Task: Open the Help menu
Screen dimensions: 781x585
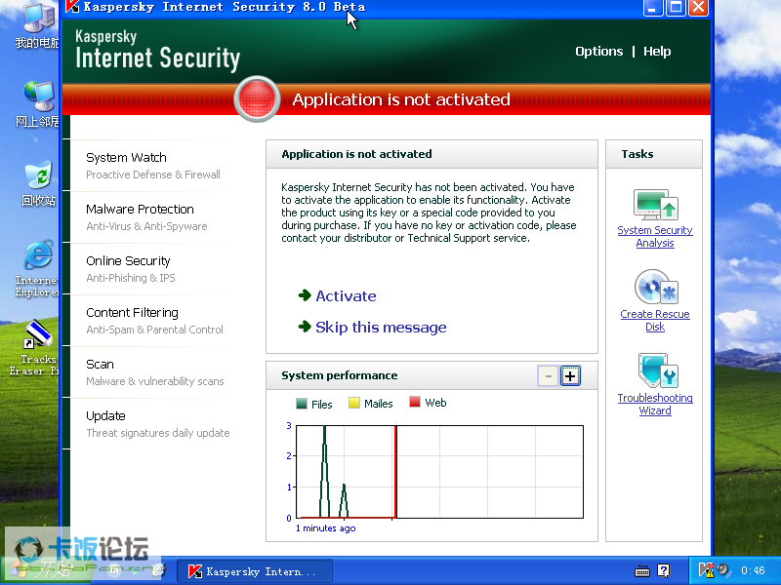Action: click(x=657, y=52)
